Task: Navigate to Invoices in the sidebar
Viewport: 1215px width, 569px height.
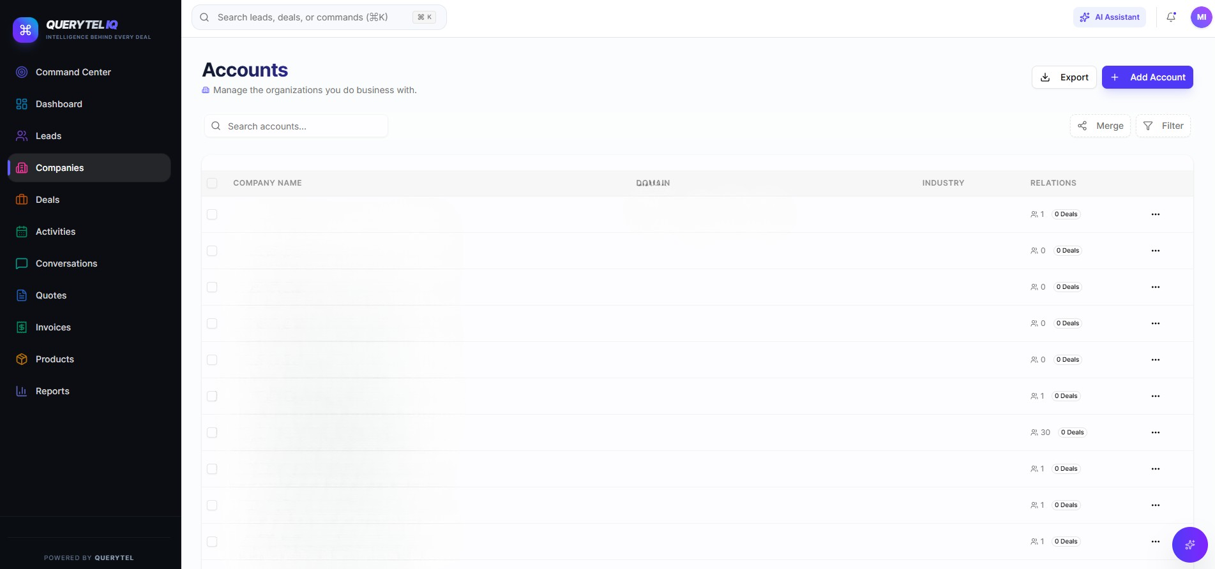Action: click(89, 327)
